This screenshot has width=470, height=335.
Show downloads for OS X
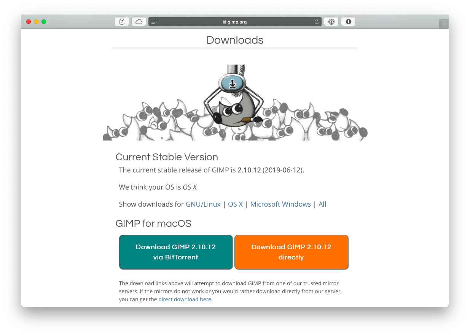point(235,204)
